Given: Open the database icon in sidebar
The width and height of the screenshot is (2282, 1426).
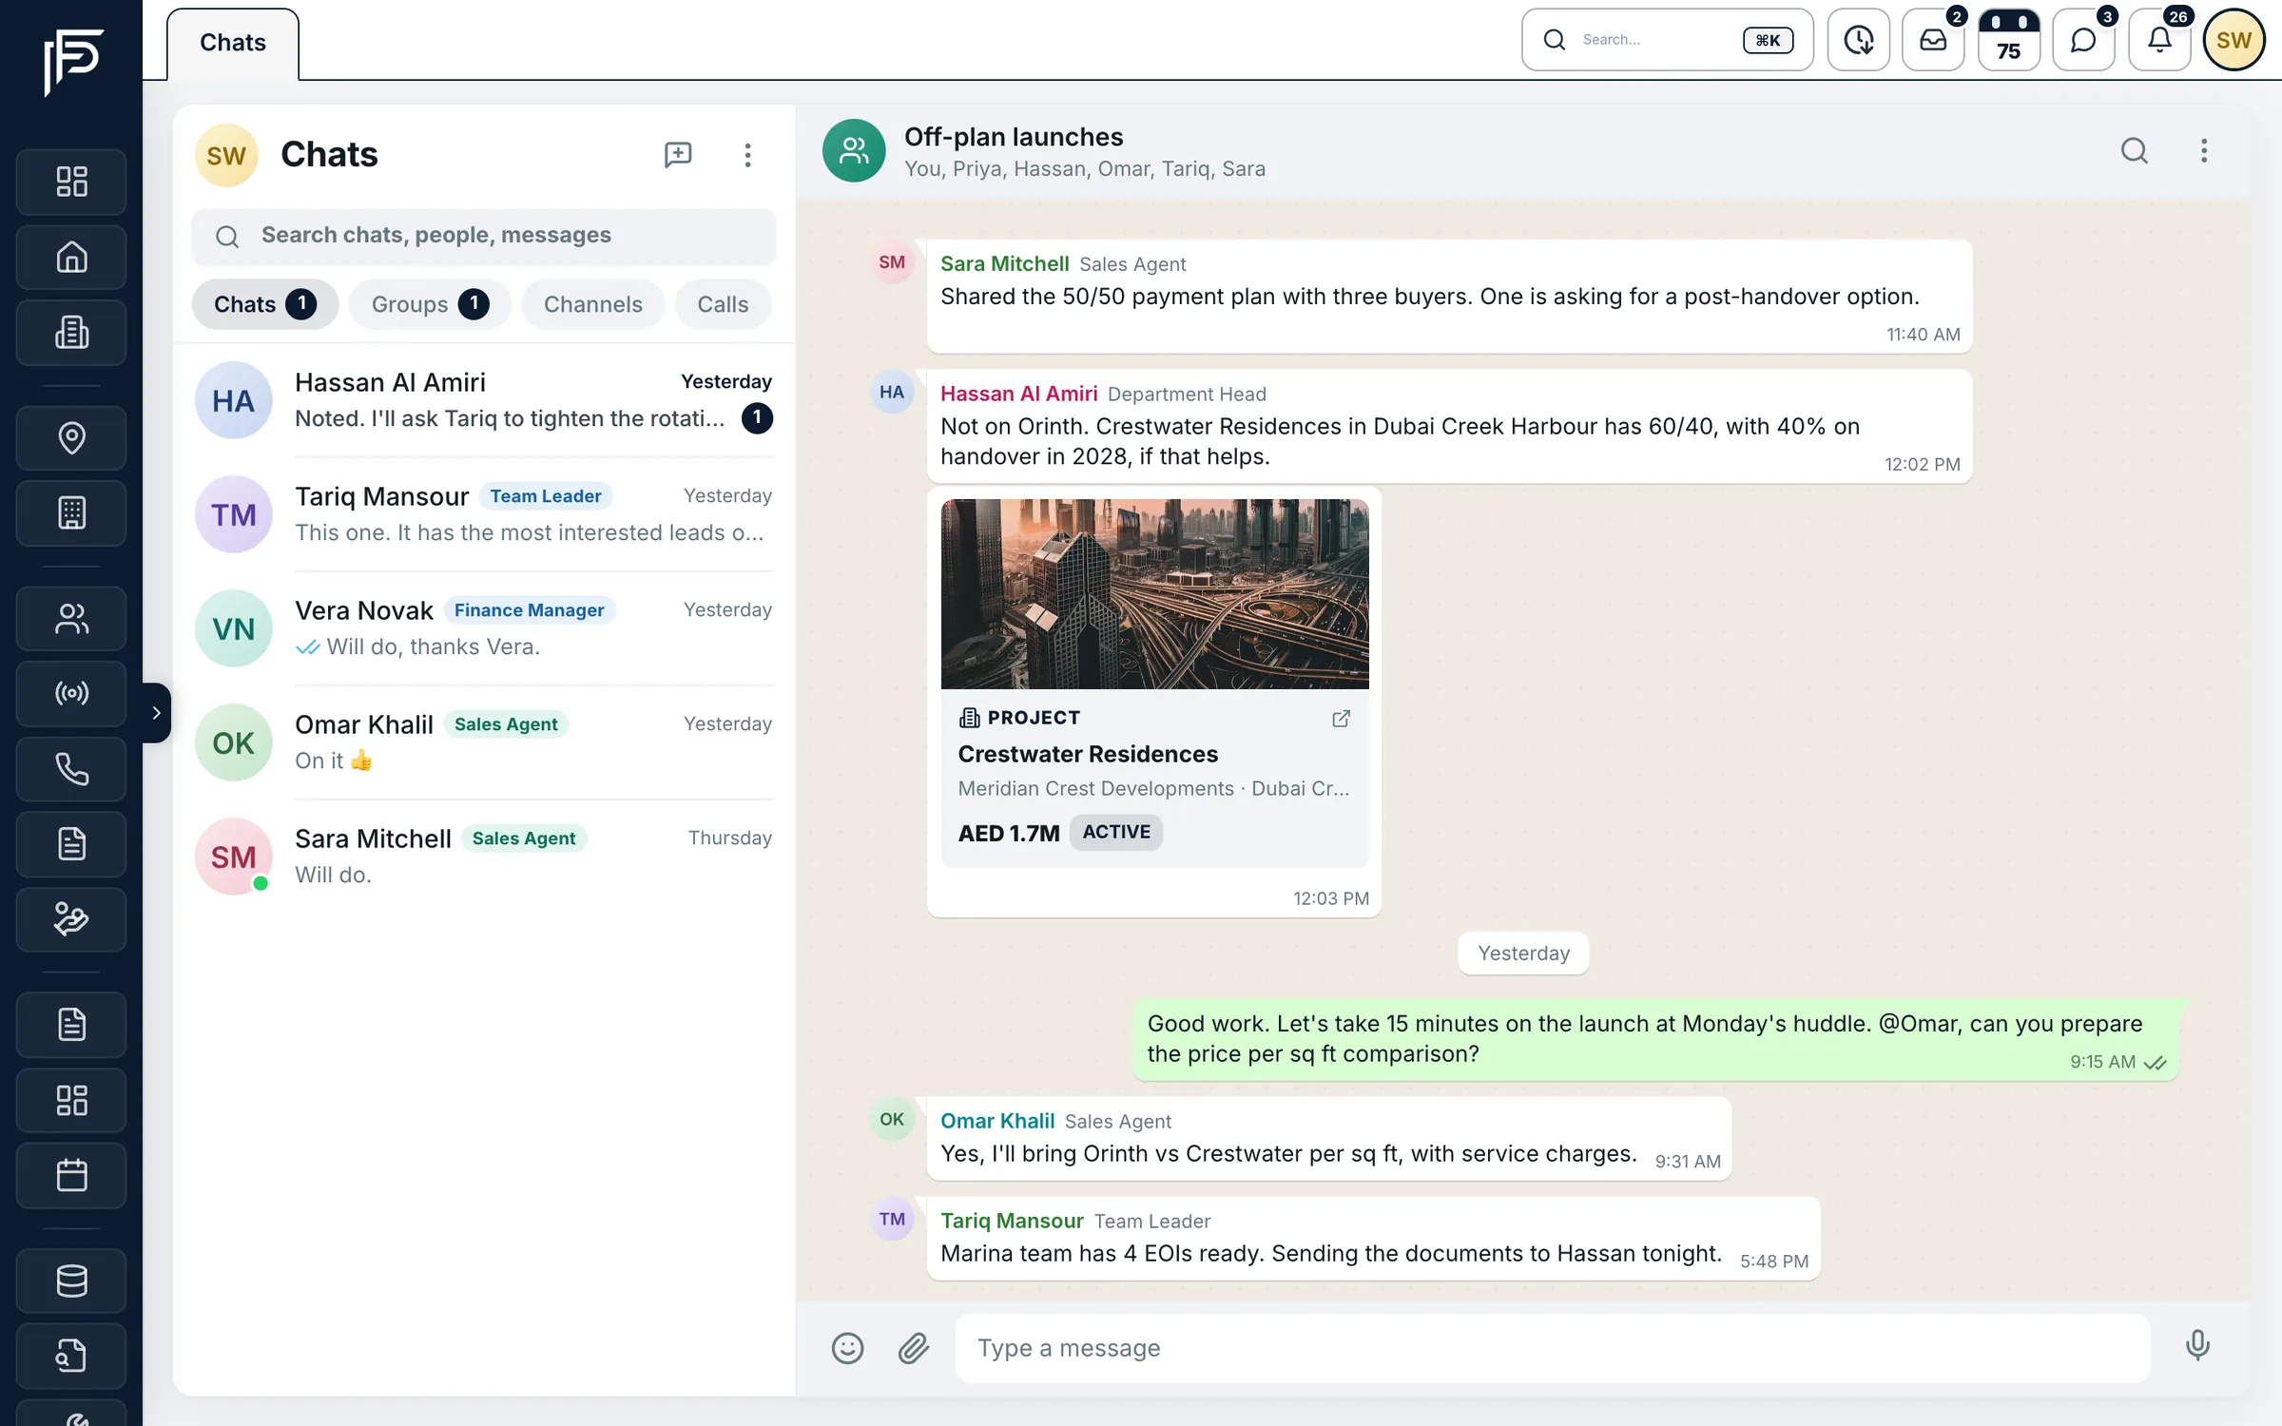Looking at the screenshot, I should click(71, 1281).
